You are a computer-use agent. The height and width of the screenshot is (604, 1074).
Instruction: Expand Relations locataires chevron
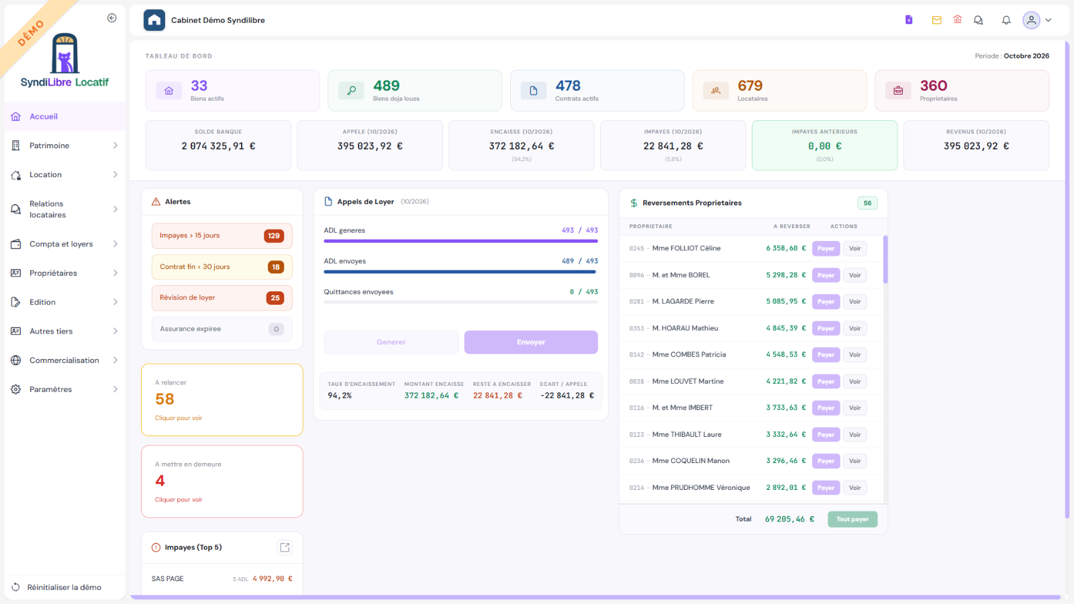coord(115,209)
